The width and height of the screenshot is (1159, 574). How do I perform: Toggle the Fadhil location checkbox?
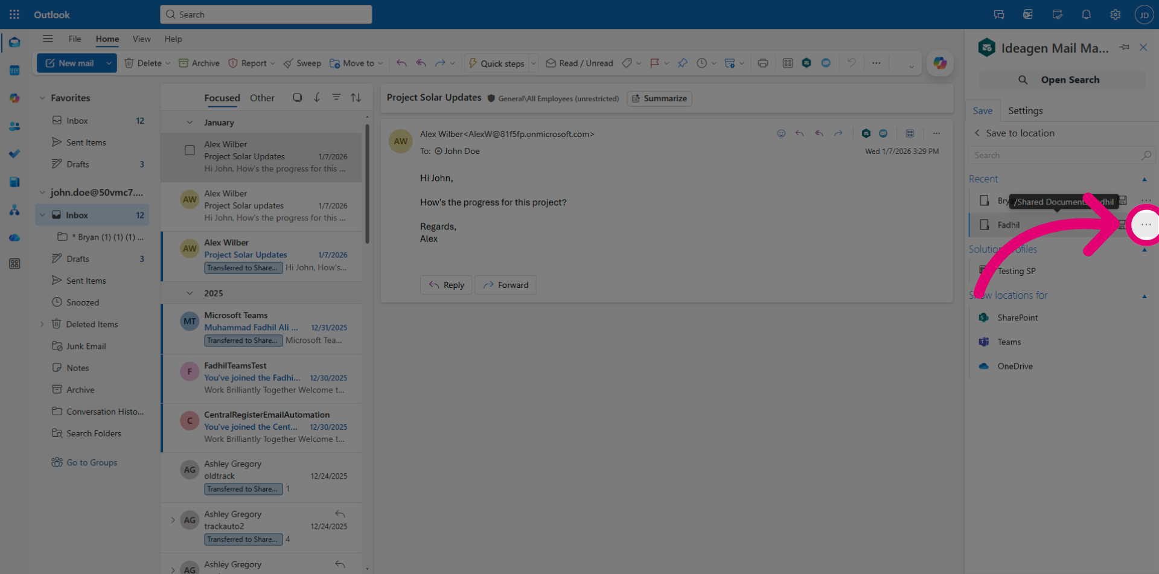(x=984, y=225)
